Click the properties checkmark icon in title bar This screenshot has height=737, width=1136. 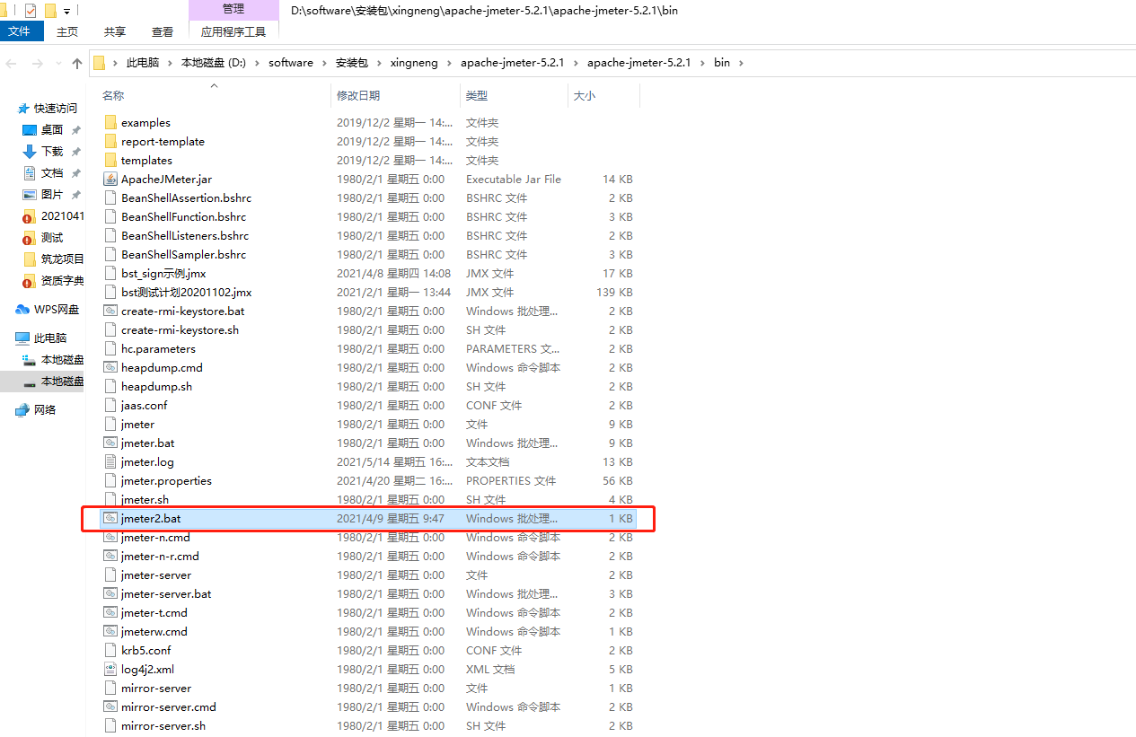31,11
